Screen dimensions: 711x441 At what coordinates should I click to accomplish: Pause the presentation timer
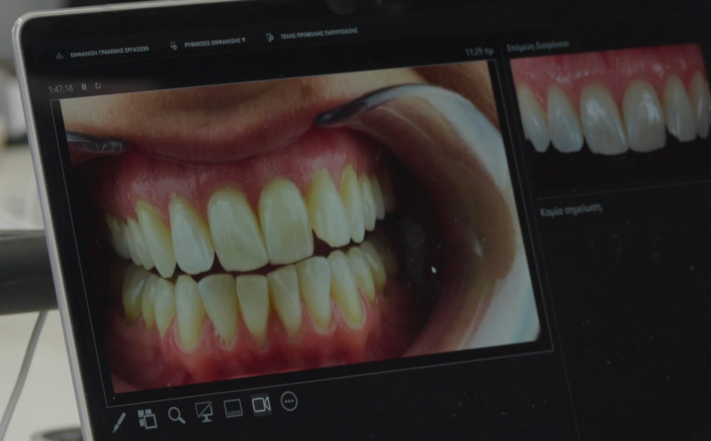point(84,87)
